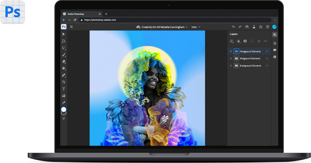Open the layer properties panel icon
Screen dimensions: 311x163
point(274,43)
